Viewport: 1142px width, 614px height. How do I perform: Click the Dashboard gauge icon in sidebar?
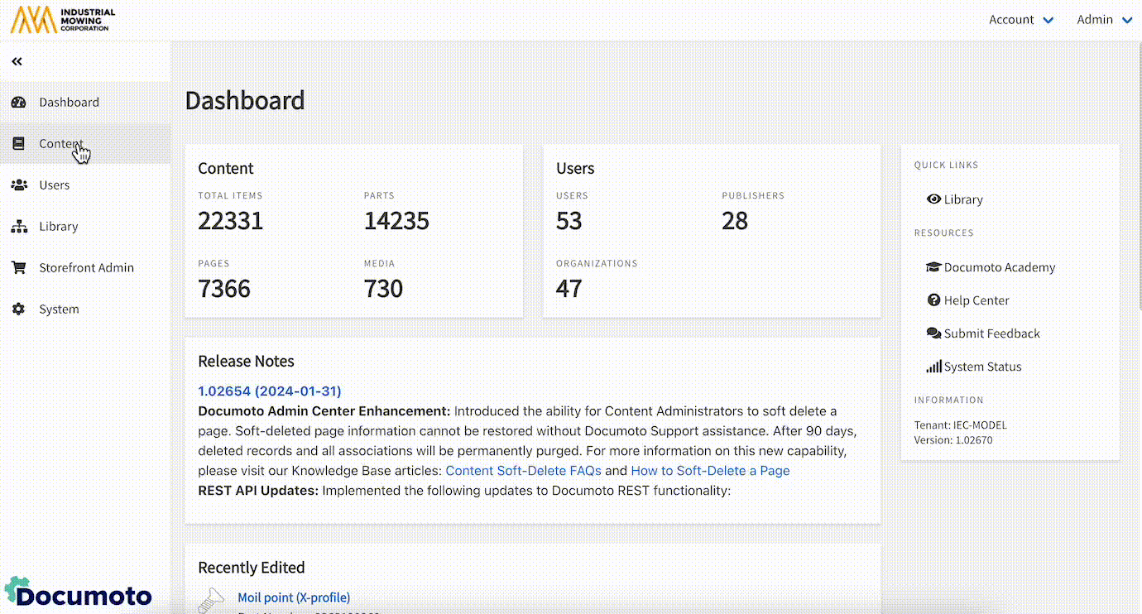coord(18,103)
